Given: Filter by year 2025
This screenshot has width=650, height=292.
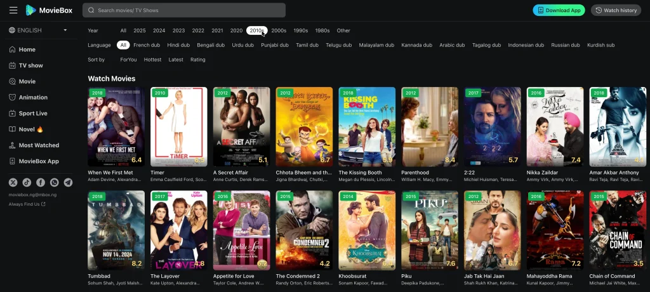Looking at the screenshot, I should 140,30.
